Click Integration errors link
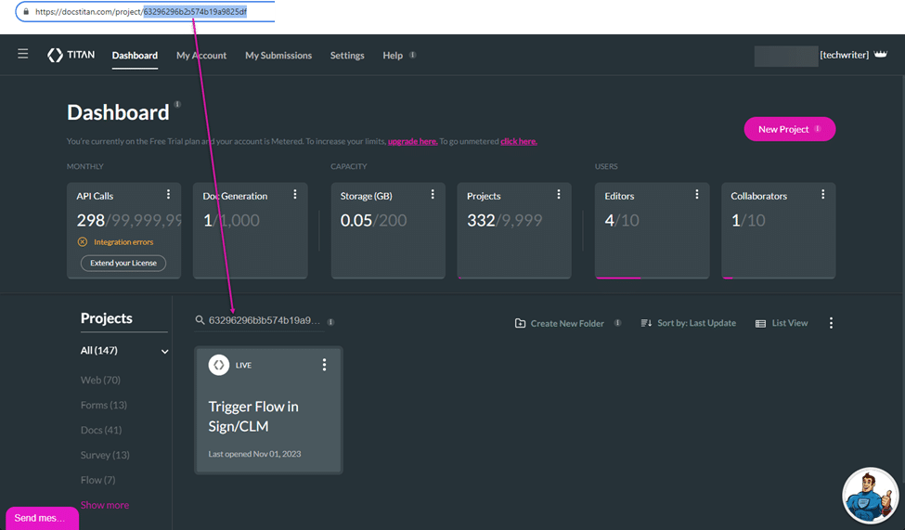 (x=123, y=242)
